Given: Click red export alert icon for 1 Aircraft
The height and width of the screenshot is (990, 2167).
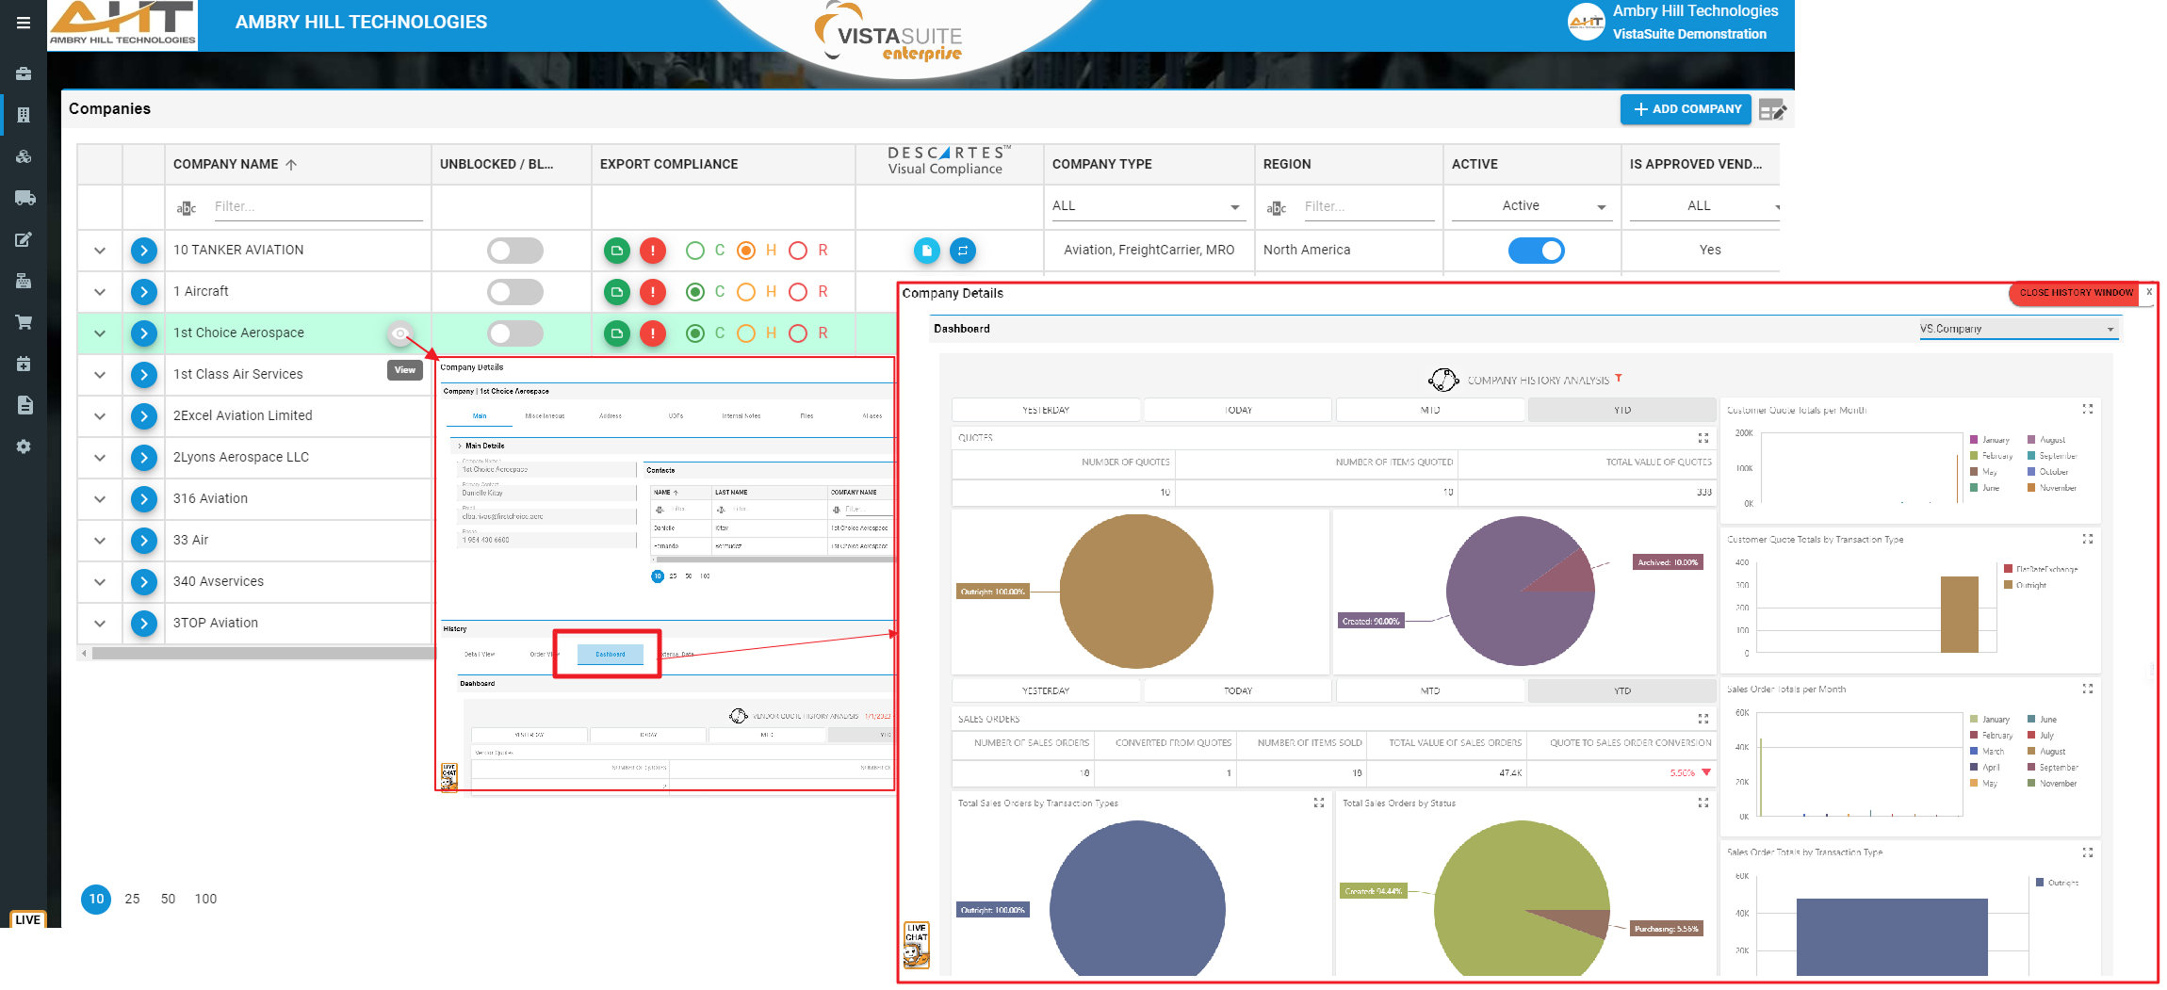Looking at the screenshot, I should click(652, 292).
